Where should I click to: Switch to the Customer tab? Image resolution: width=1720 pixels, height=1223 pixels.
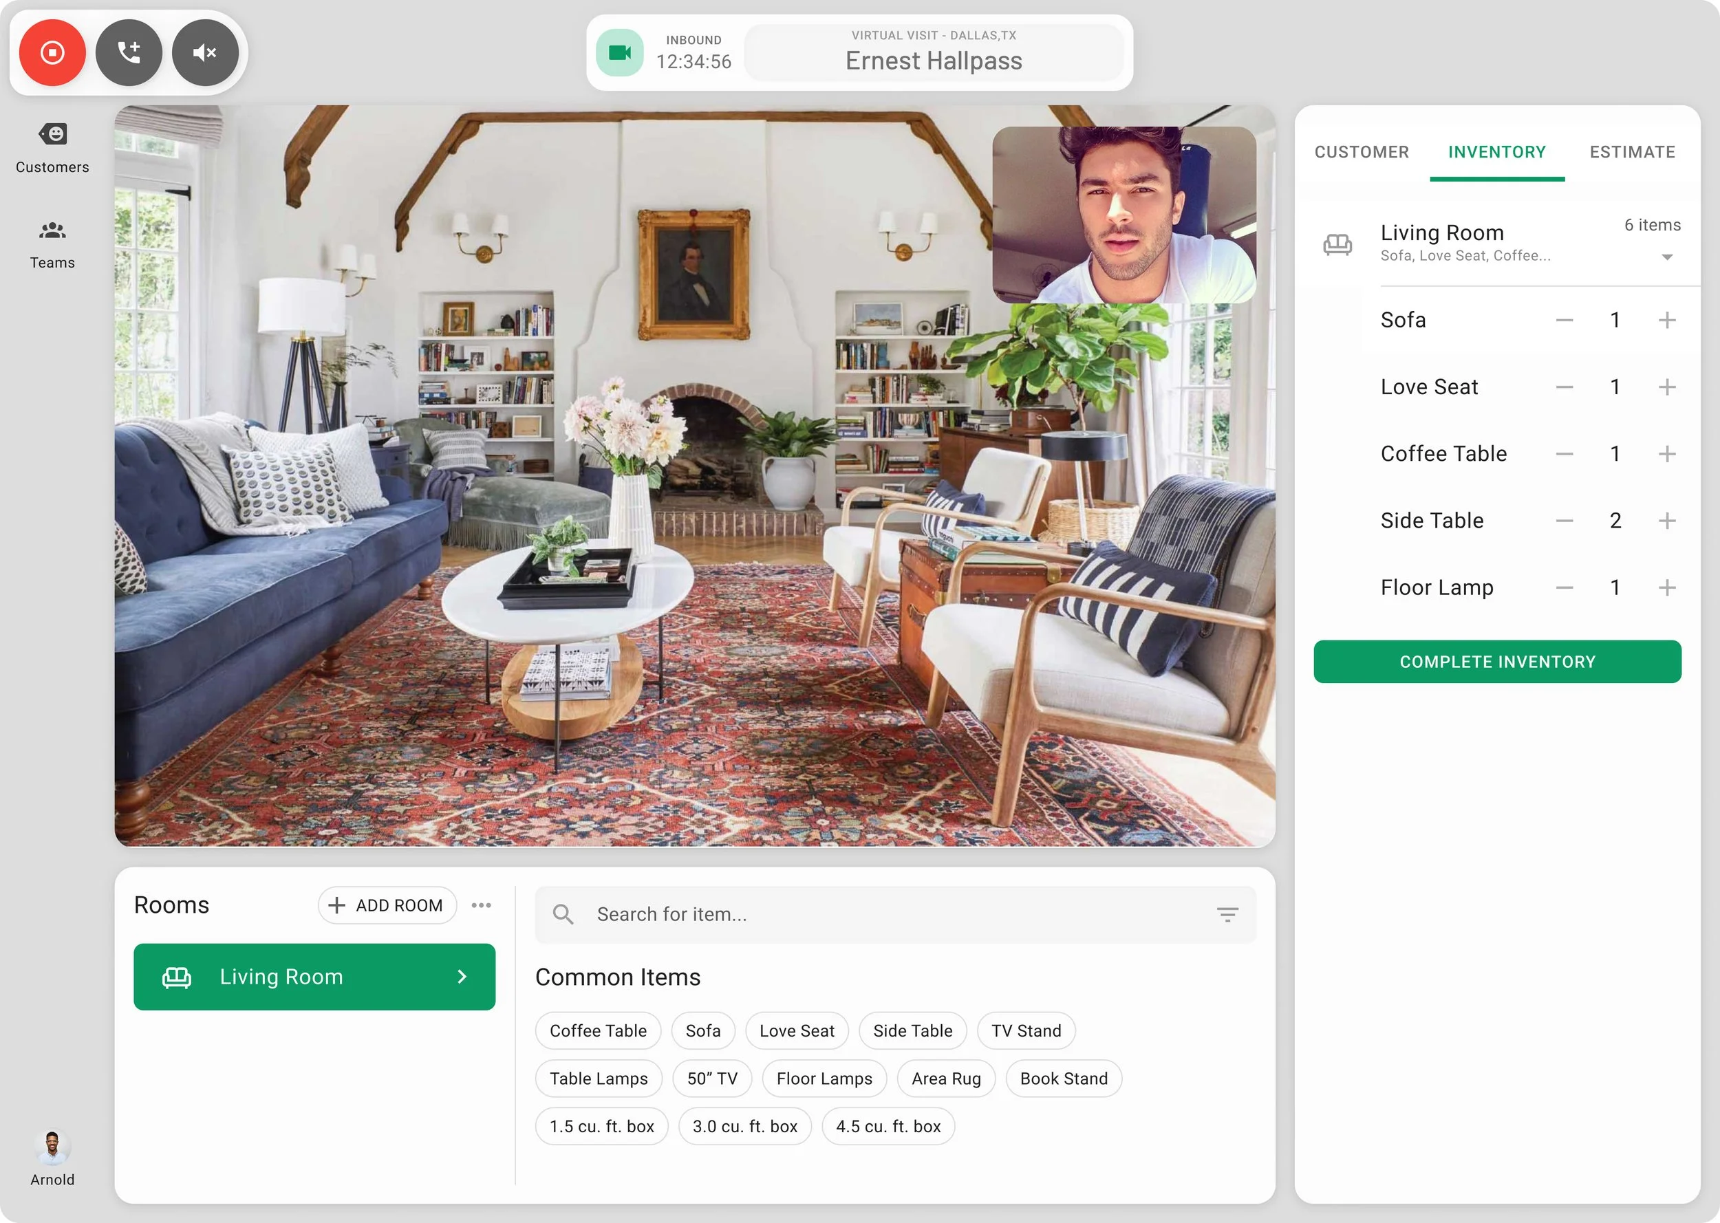coord(1361,152)
